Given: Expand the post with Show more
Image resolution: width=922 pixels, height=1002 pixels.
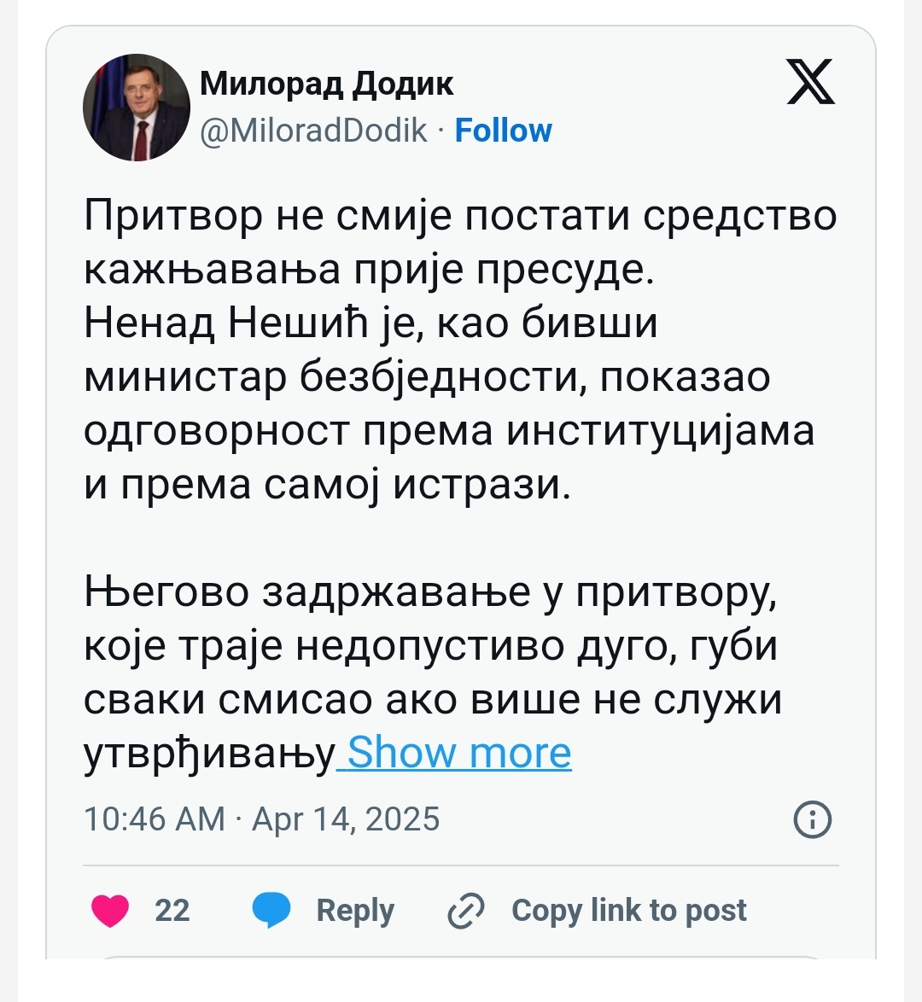Looking at the screenshot, I should click(x=459, y=753).
